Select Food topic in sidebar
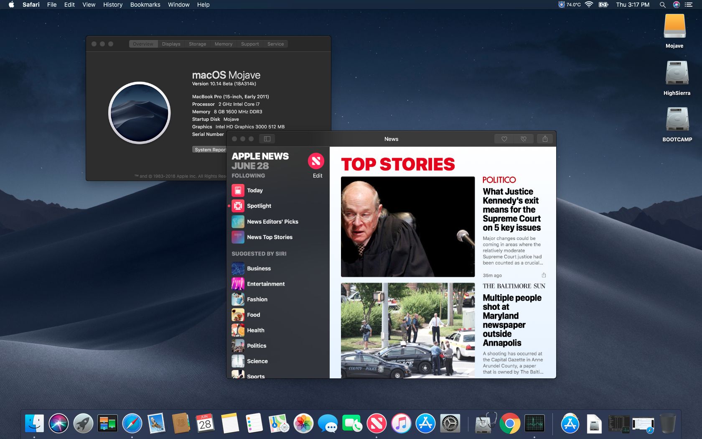Image resolution: width=702 pixels, height=439 pixels. click(277, 315)
